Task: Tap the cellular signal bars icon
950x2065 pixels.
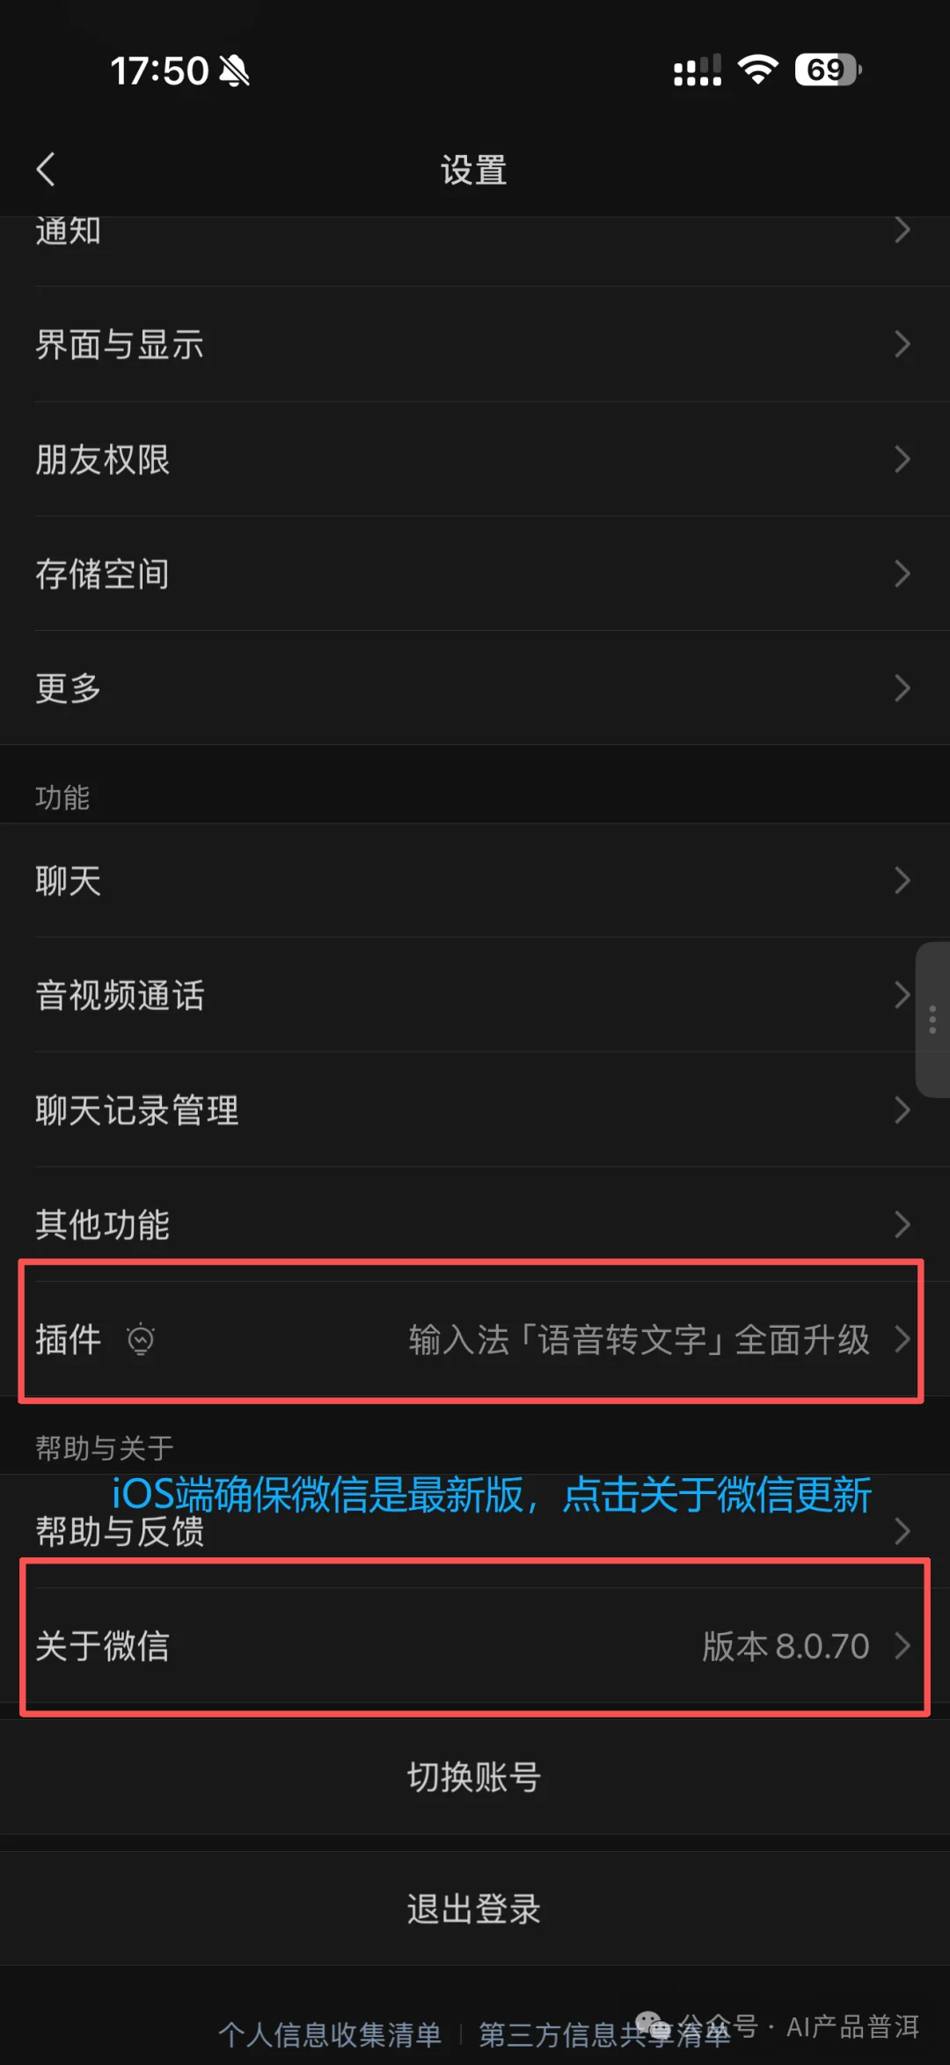Action: pyautogui.click(x=698, y=70)
